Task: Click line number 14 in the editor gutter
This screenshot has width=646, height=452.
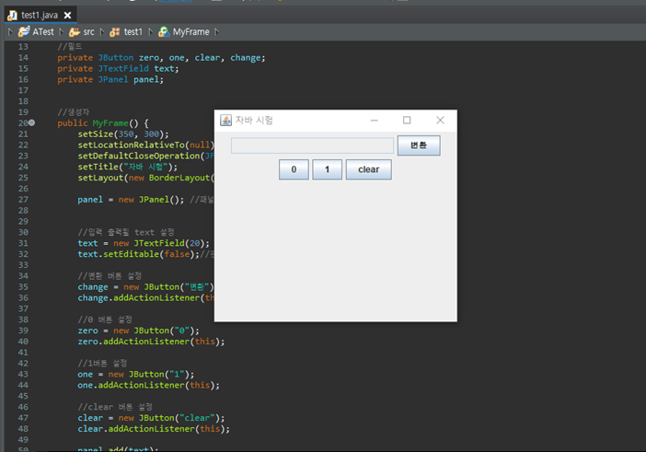Action: [x=23, y=58]
